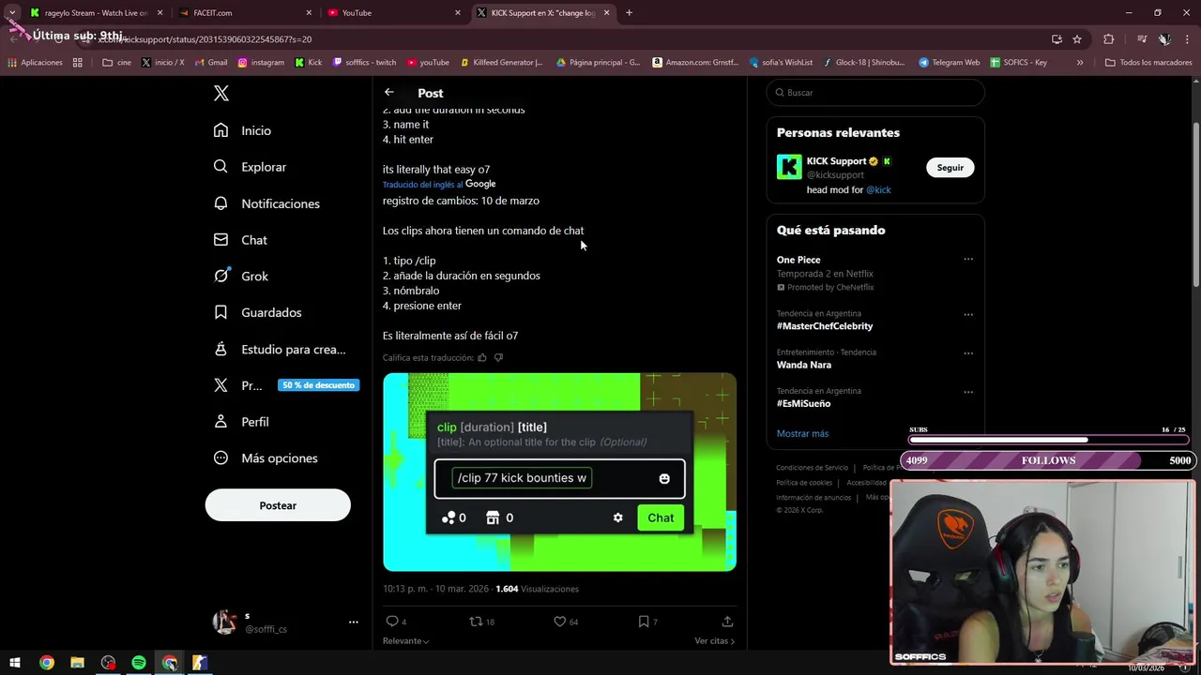Open the Kick bookmark
The width and height of the screenshot is (1201, 675).
[308, 63]
